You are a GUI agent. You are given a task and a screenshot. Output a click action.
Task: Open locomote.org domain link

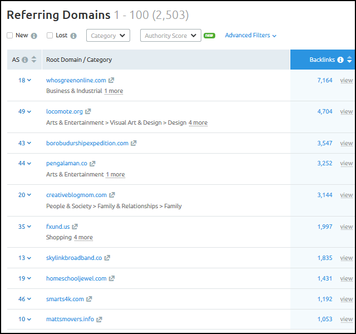(x=65, y=111)
